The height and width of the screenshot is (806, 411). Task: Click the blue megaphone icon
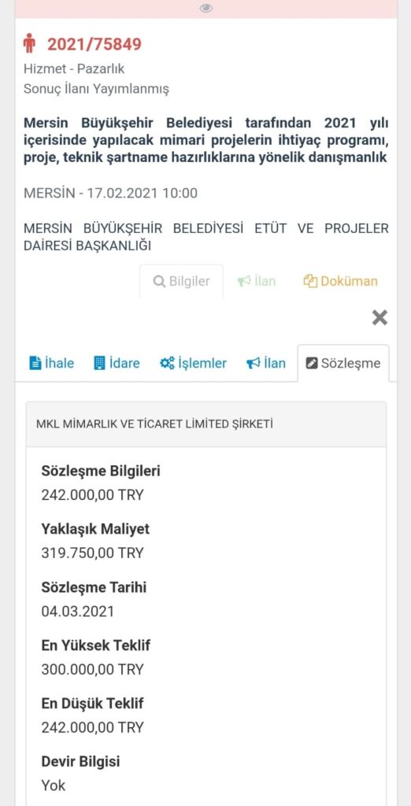pyautogui.click(x=253, y=364)
